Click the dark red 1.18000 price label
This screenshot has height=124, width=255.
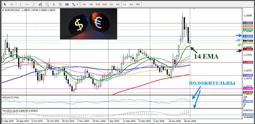pyautogui.click(x=248, y=49)
